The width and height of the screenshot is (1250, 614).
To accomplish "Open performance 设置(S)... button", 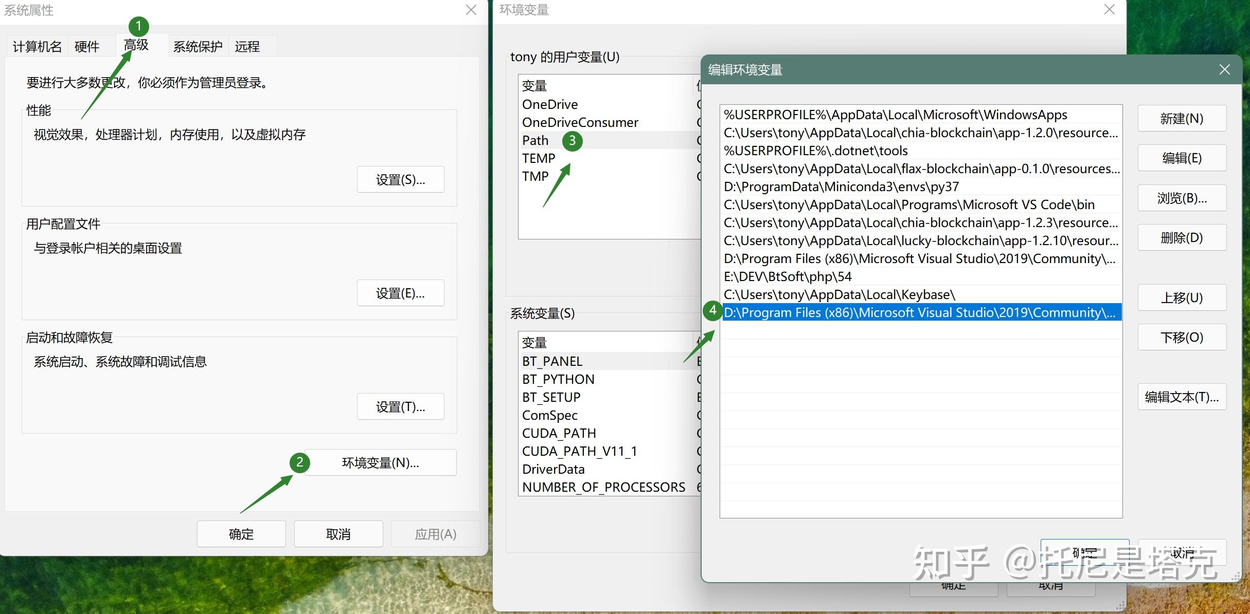I will [x=400, y=179].
